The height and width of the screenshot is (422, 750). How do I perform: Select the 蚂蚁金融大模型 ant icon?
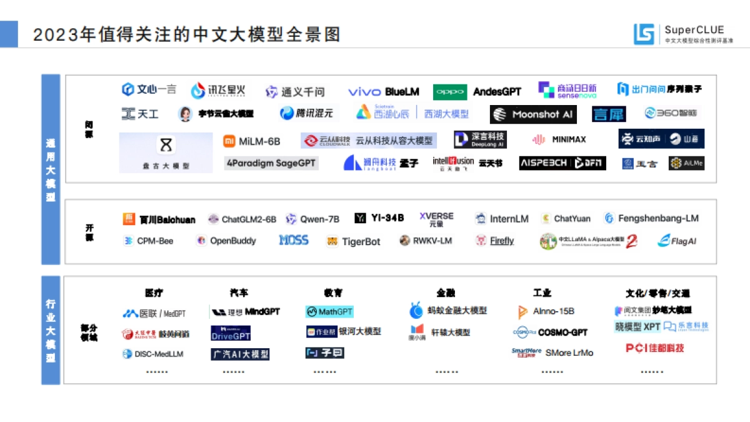(416, 311)
